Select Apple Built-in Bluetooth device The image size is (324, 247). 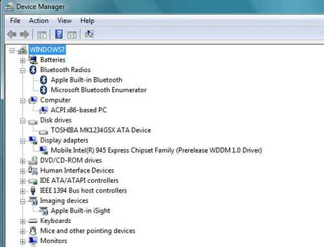pos(86,80)
